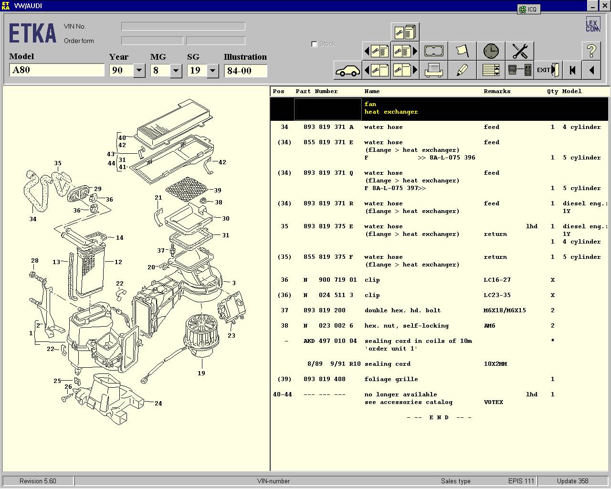Click the Remarks column header
The width and height of the screenshot is (611, 489).
tap(497, 91)
